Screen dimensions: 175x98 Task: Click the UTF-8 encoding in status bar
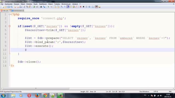click(x=156, y=92)
